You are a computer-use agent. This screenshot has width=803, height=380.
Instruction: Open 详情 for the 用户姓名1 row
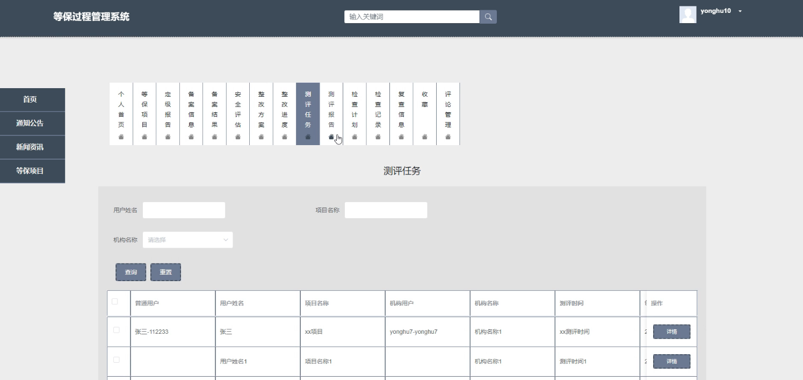point(671,361)
